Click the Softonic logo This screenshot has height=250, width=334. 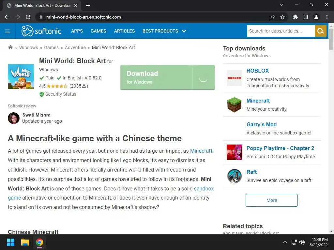pos(41,31)
